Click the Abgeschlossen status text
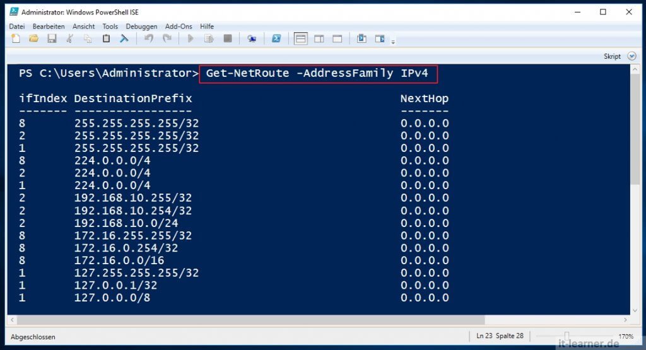 coord(33,337)
